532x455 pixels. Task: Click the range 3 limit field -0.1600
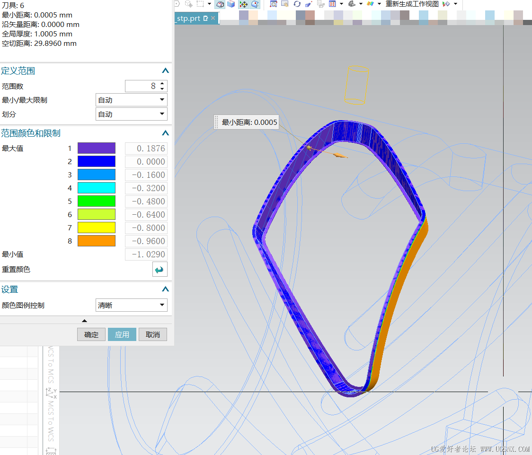[x=146, y=175]
